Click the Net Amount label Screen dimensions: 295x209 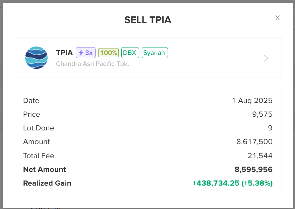[45, 170]
